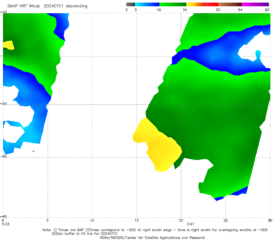
Task: Click the color bar label '64'
Action: 240,10
